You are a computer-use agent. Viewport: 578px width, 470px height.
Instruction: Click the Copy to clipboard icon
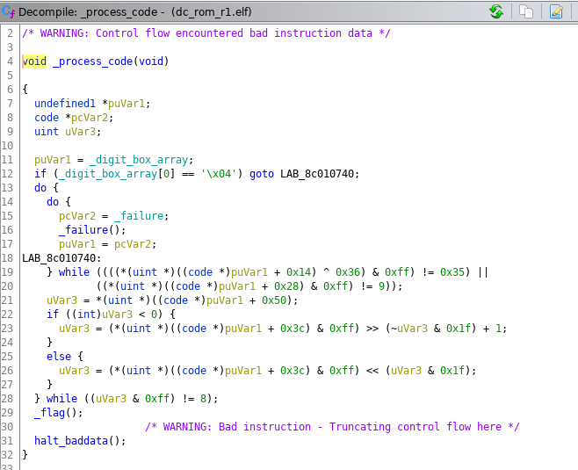526,11
